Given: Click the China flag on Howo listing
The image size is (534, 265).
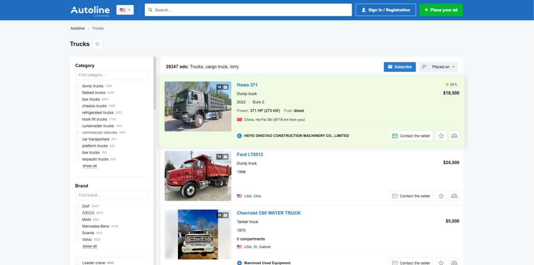Looking at the screenshot, I should (240, 120).
